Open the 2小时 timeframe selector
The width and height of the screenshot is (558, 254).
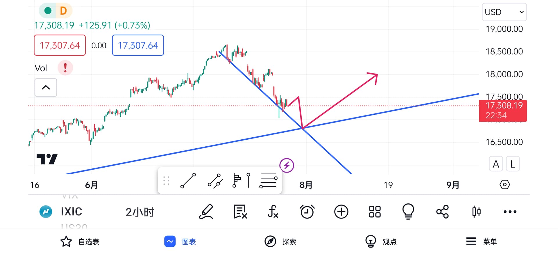140,212
